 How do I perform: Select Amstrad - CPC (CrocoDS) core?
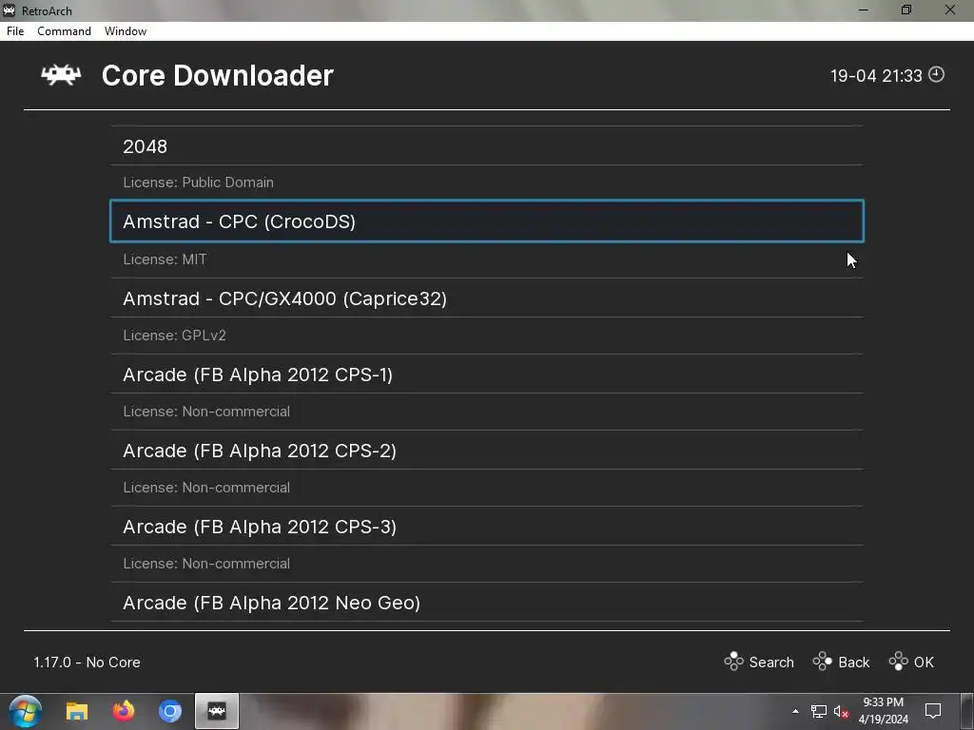point(487,221)
